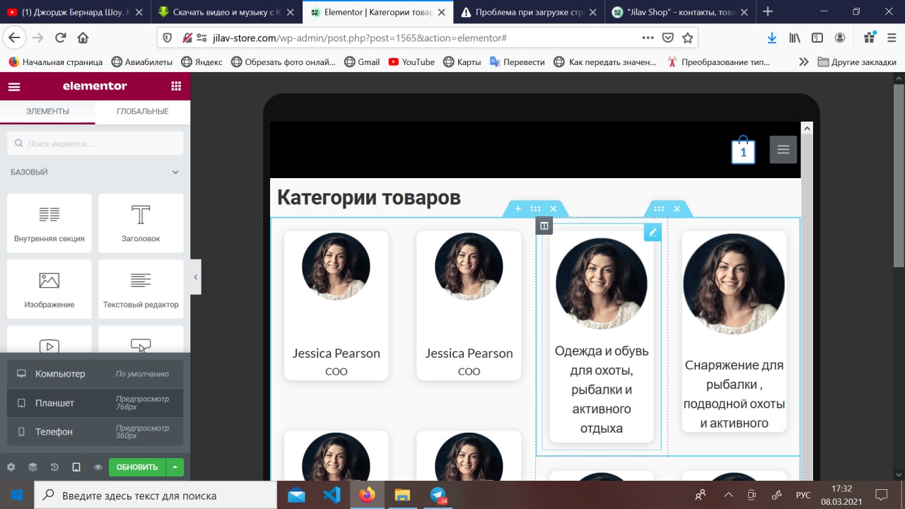
Task: Select the video widget with play icon
Action: 49,339
